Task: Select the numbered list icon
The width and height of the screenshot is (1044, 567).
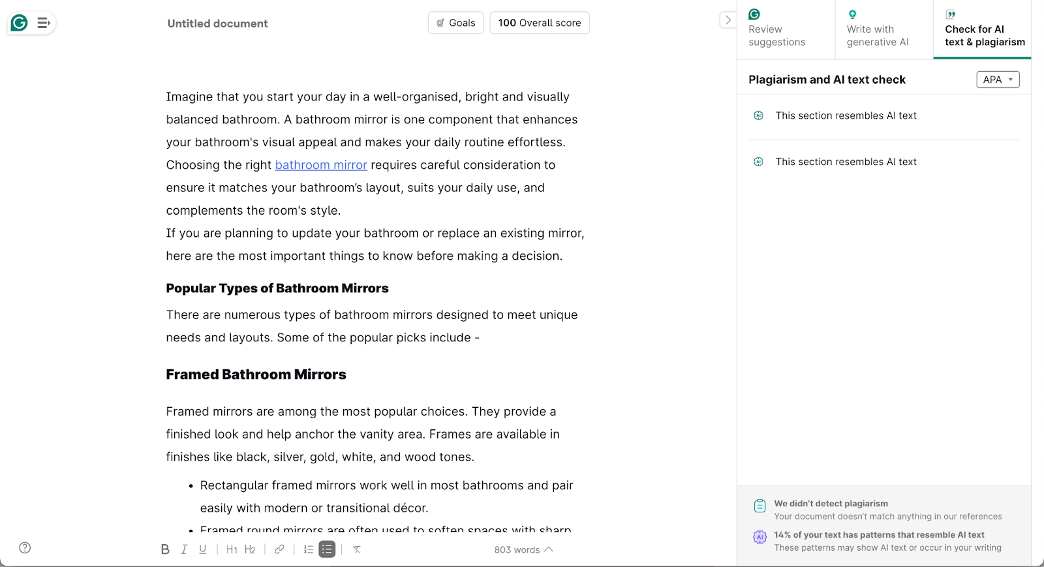Action: 309,549
